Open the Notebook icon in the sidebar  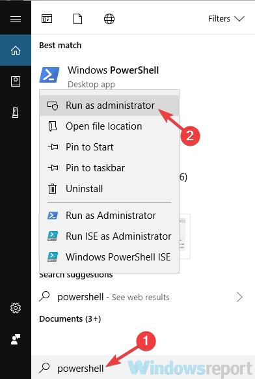[16, 81]
